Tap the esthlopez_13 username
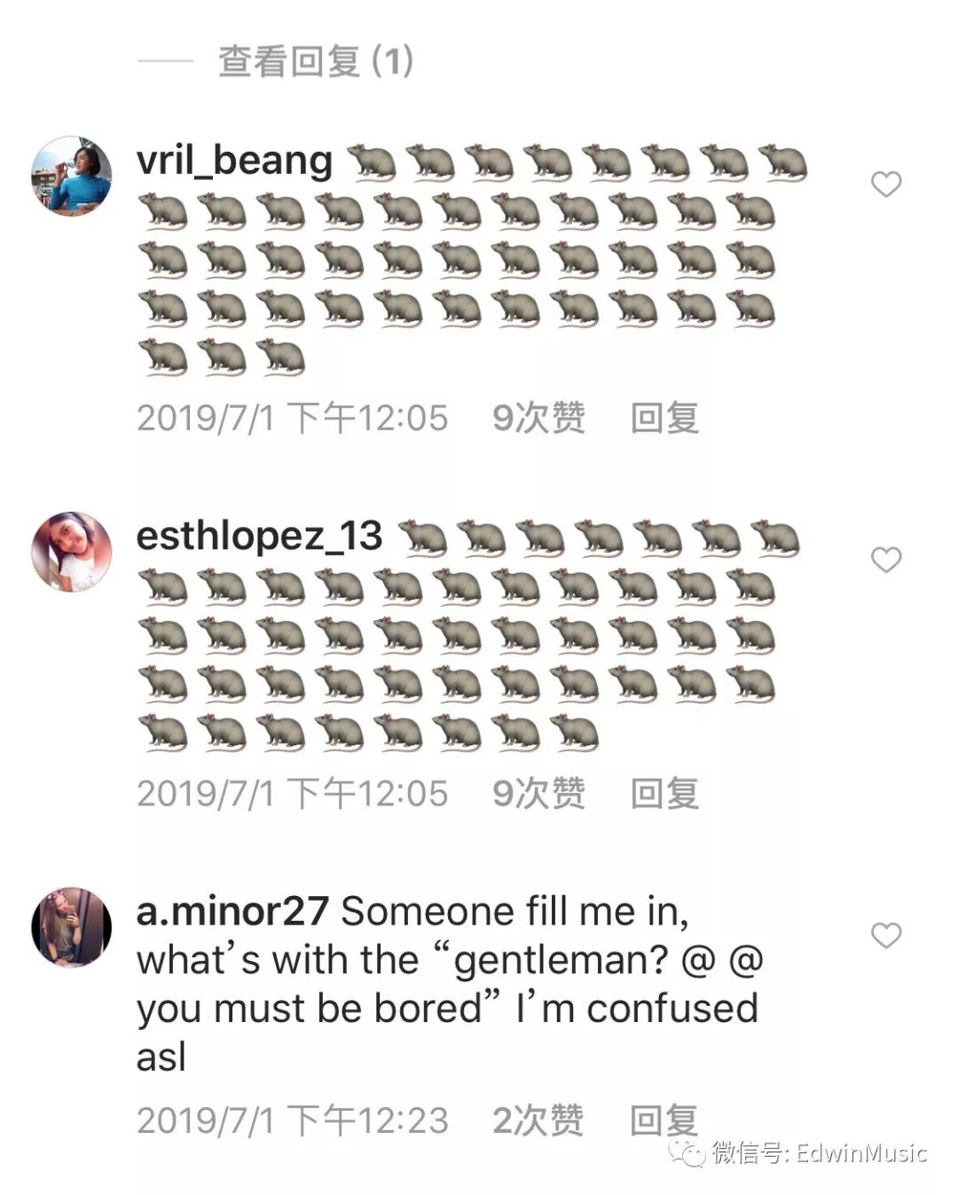 [259, 537]
